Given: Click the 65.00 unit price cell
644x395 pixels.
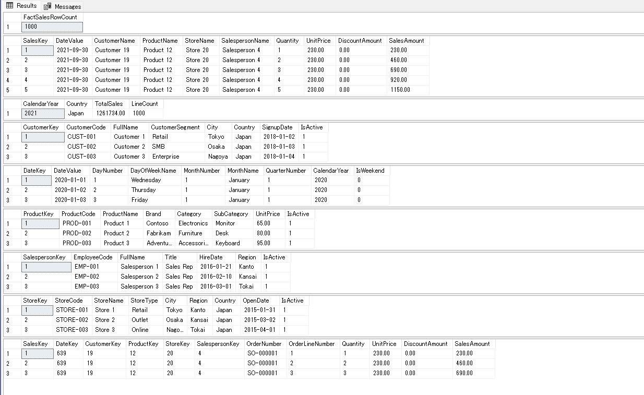Looking at the screenshot, I should [x=269, y=223].
